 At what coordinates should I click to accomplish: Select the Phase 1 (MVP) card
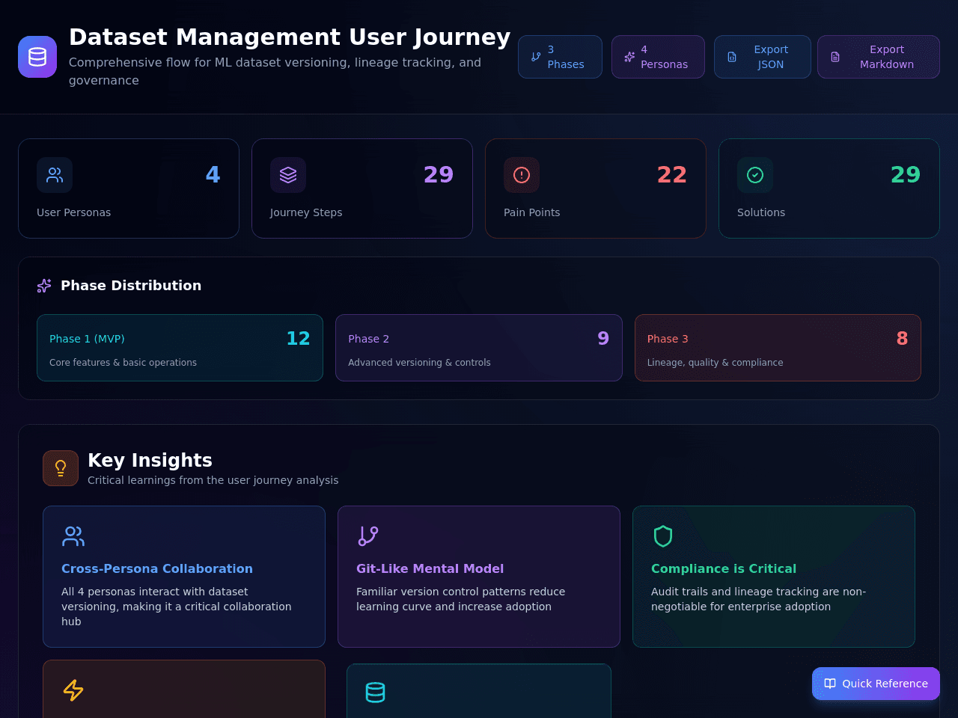tap(180, 348)
